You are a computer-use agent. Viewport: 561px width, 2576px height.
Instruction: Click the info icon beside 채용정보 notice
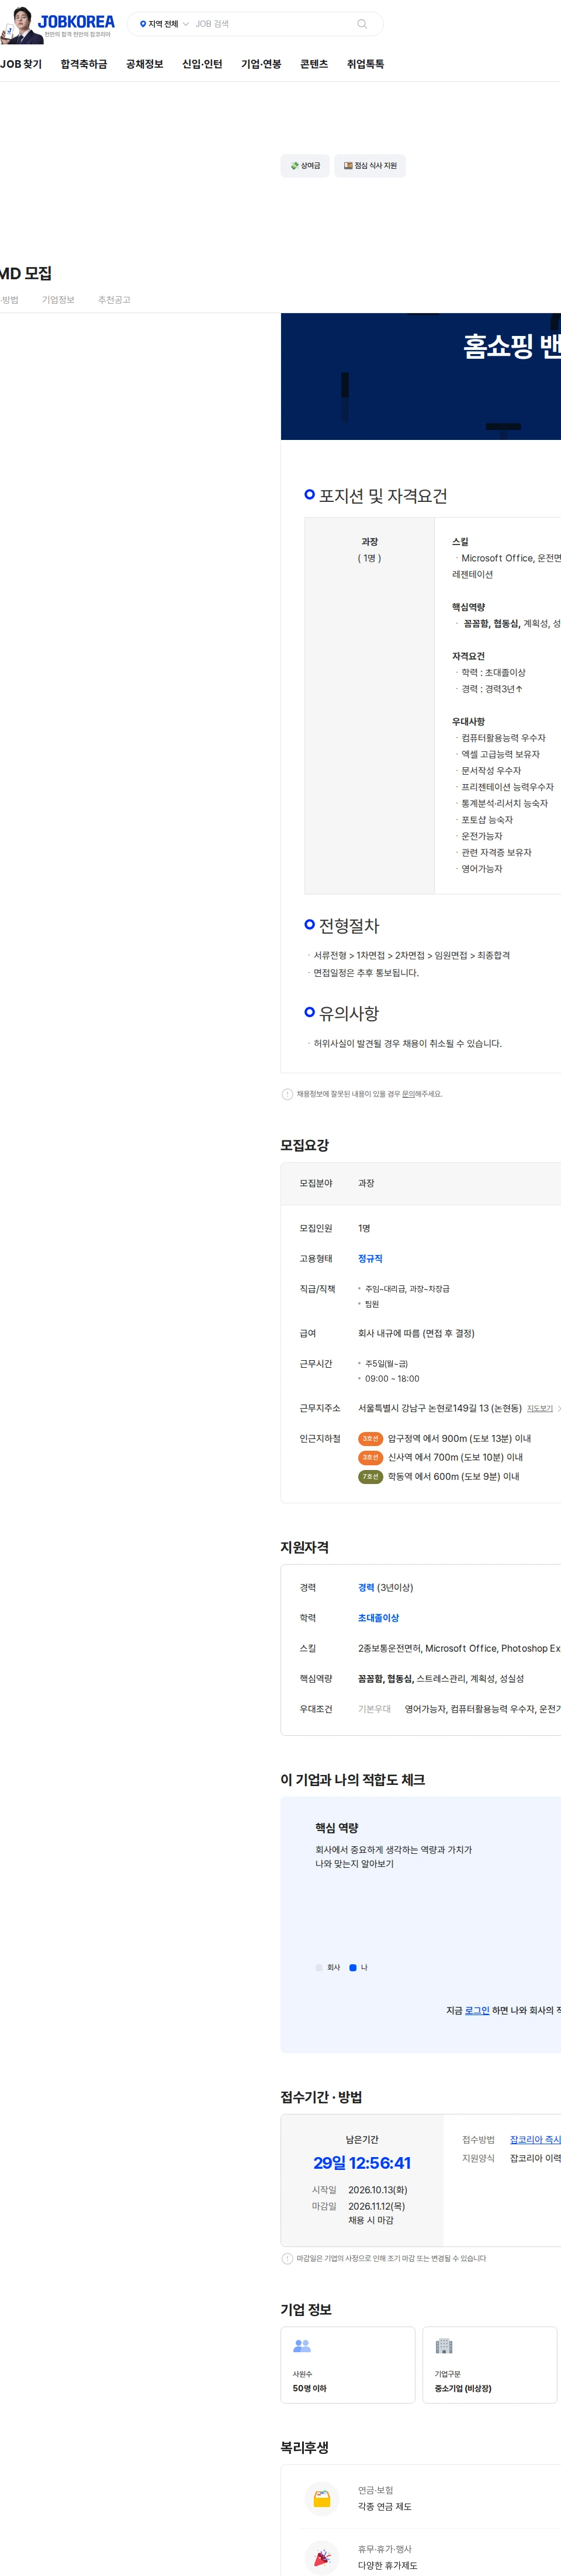[x=288, y=1094]
